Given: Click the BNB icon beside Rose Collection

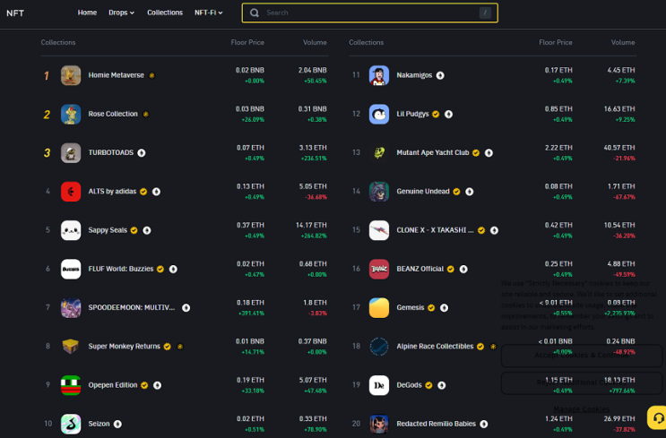Looking at the screenshot, I should pyautogui.click(x=146, y=114).
